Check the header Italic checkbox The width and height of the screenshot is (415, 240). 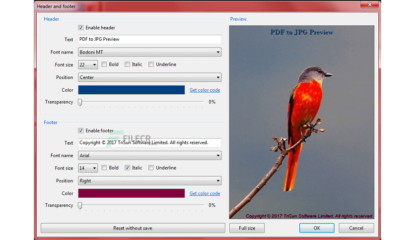(127, 64)
